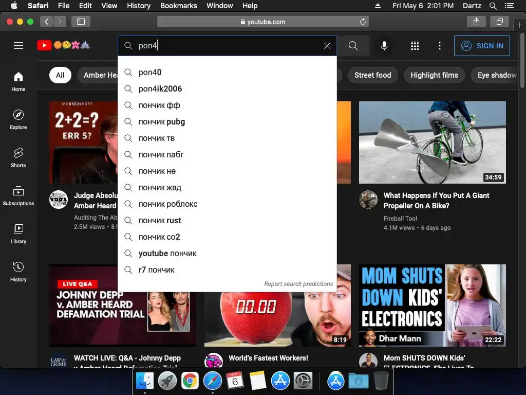This screenshot has height=395, width=526.
Task: Open the Mom Shuts Down Kids' Electronics thumbnail
Action: coord(433,306)
